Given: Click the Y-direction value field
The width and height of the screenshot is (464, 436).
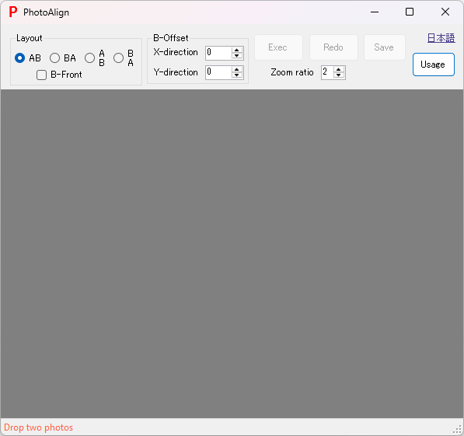Looking at the screenshot, I should [x=218, y=72].
